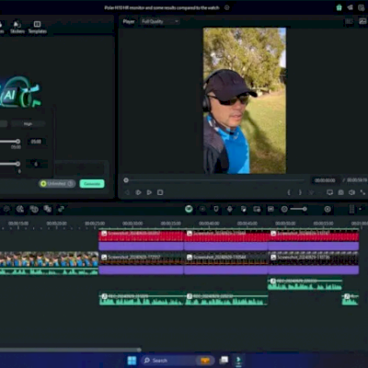Open the Full Quality playback dropdown
Screen dimensions: 368x368
159,21
